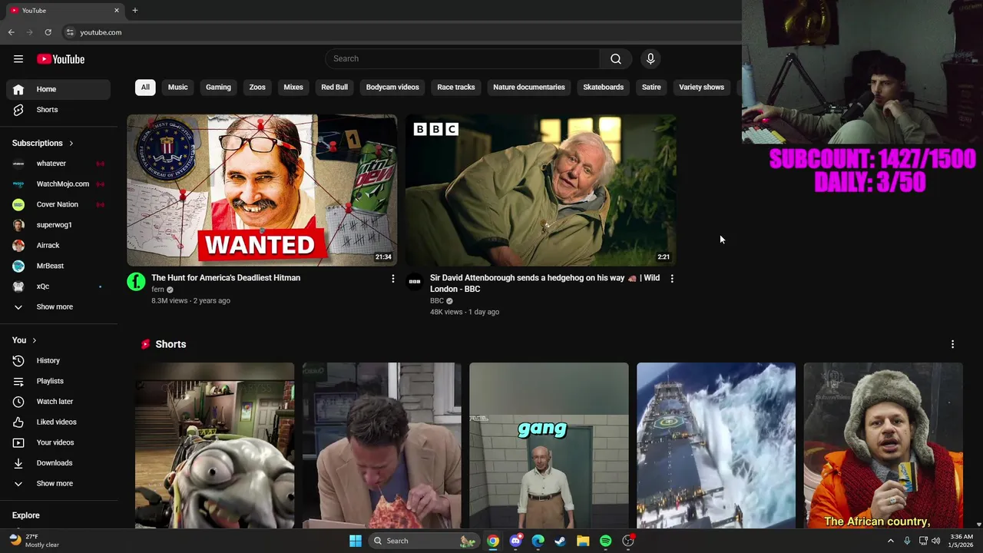Open fern channel avatar
Image resolution: width=983 pixels, height=553 pixels.
136,282
